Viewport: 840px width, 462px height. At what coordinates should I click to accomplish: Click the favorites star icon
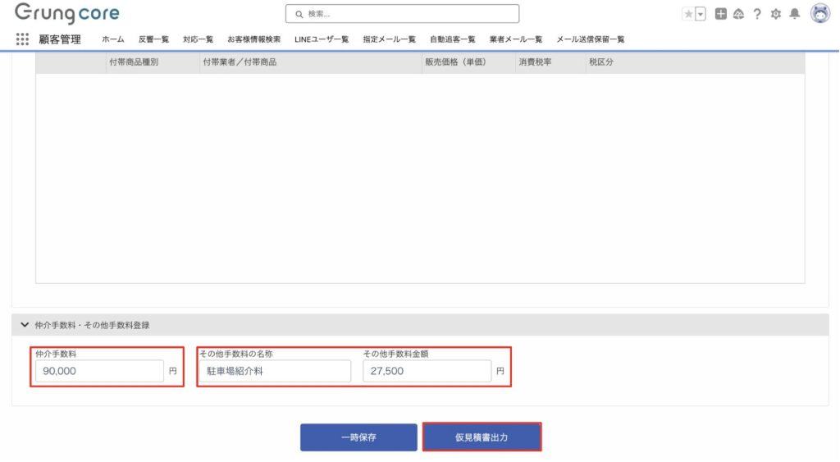click(x=688, y=14)
